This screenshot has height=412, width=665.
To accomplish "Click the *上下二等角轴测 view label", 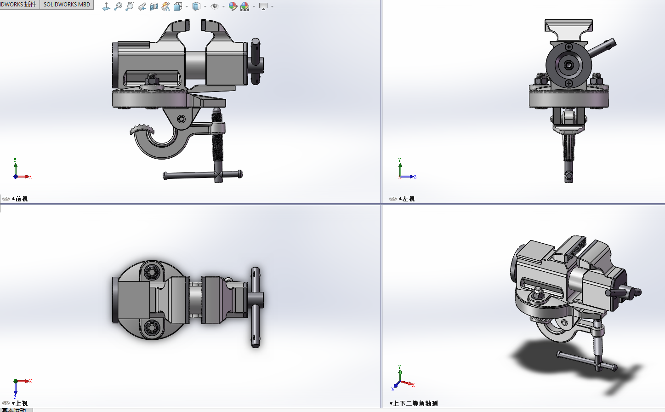I will 414,403.
